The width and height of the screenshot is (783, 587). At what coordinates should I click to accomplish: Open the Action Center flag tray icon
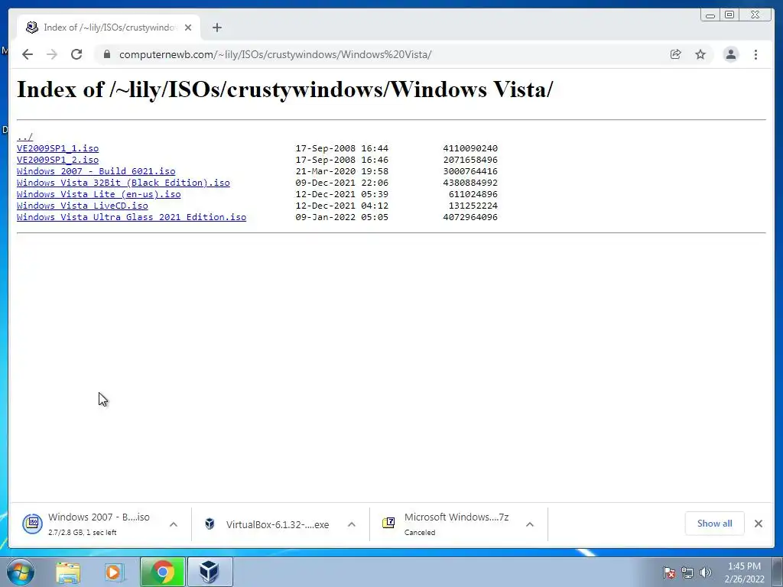click(668, 572)
